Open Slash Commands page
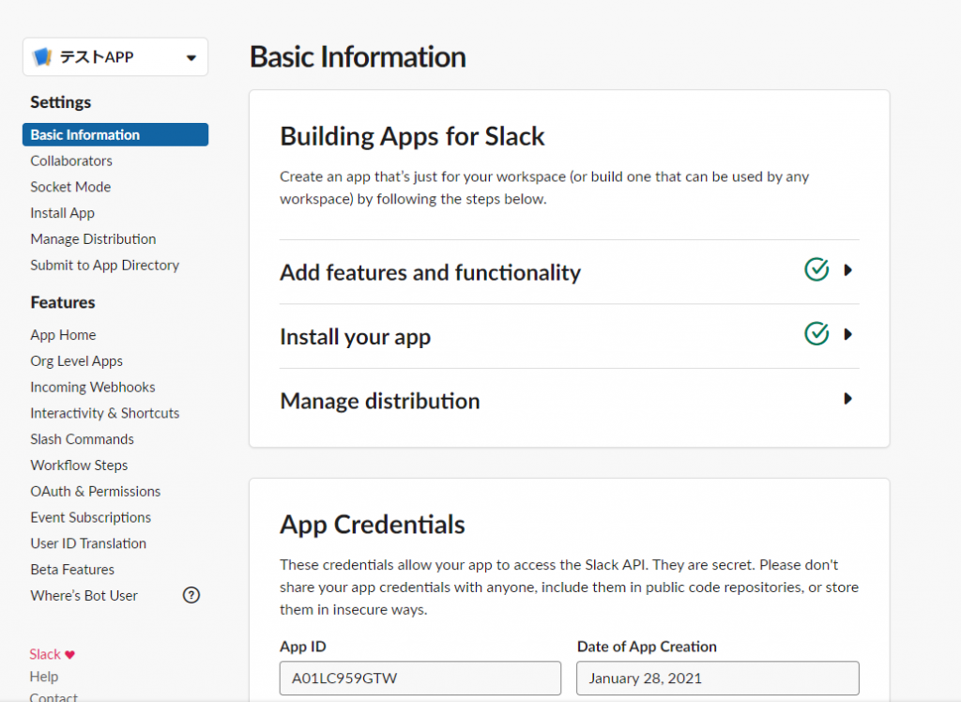The width and height of the screenshot is (961, 702). [x=83, y=439]
